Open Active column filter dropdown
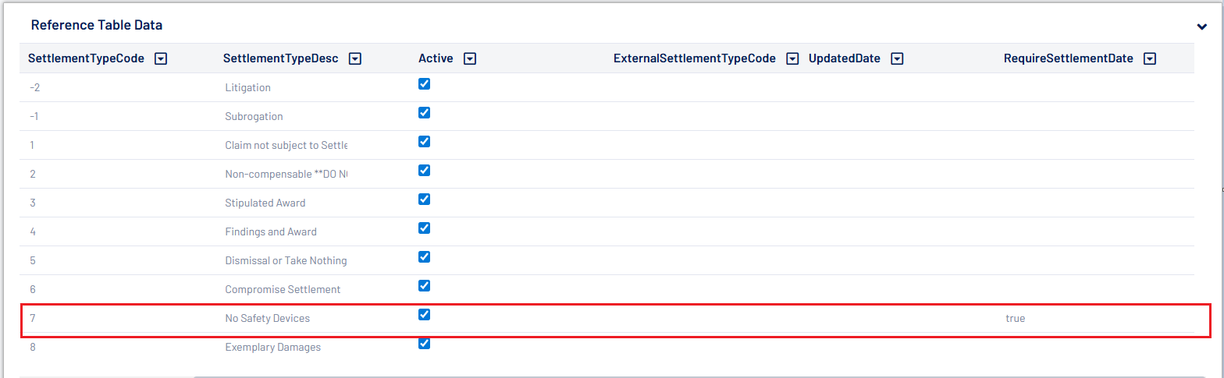This screenshot has width=1224, height=378. [x=470, y=58]
